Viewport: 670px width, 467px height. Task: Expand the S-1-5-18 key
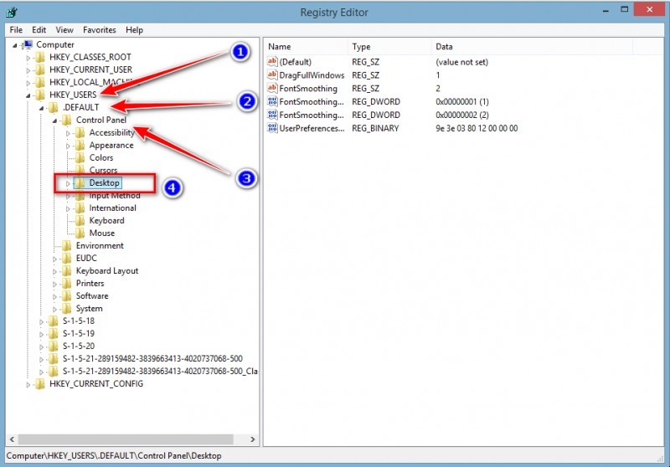[41, 321]
